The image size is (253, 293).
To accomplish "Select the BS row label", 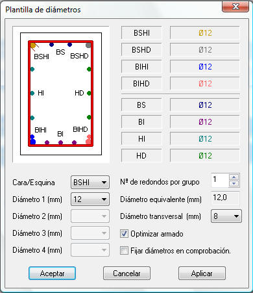I will pyautogui.click(x=141, y=105).
